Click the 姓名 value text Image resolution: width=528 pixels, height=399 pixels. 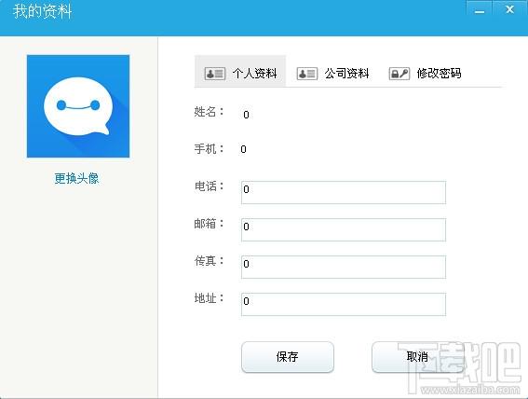(246, 115)
